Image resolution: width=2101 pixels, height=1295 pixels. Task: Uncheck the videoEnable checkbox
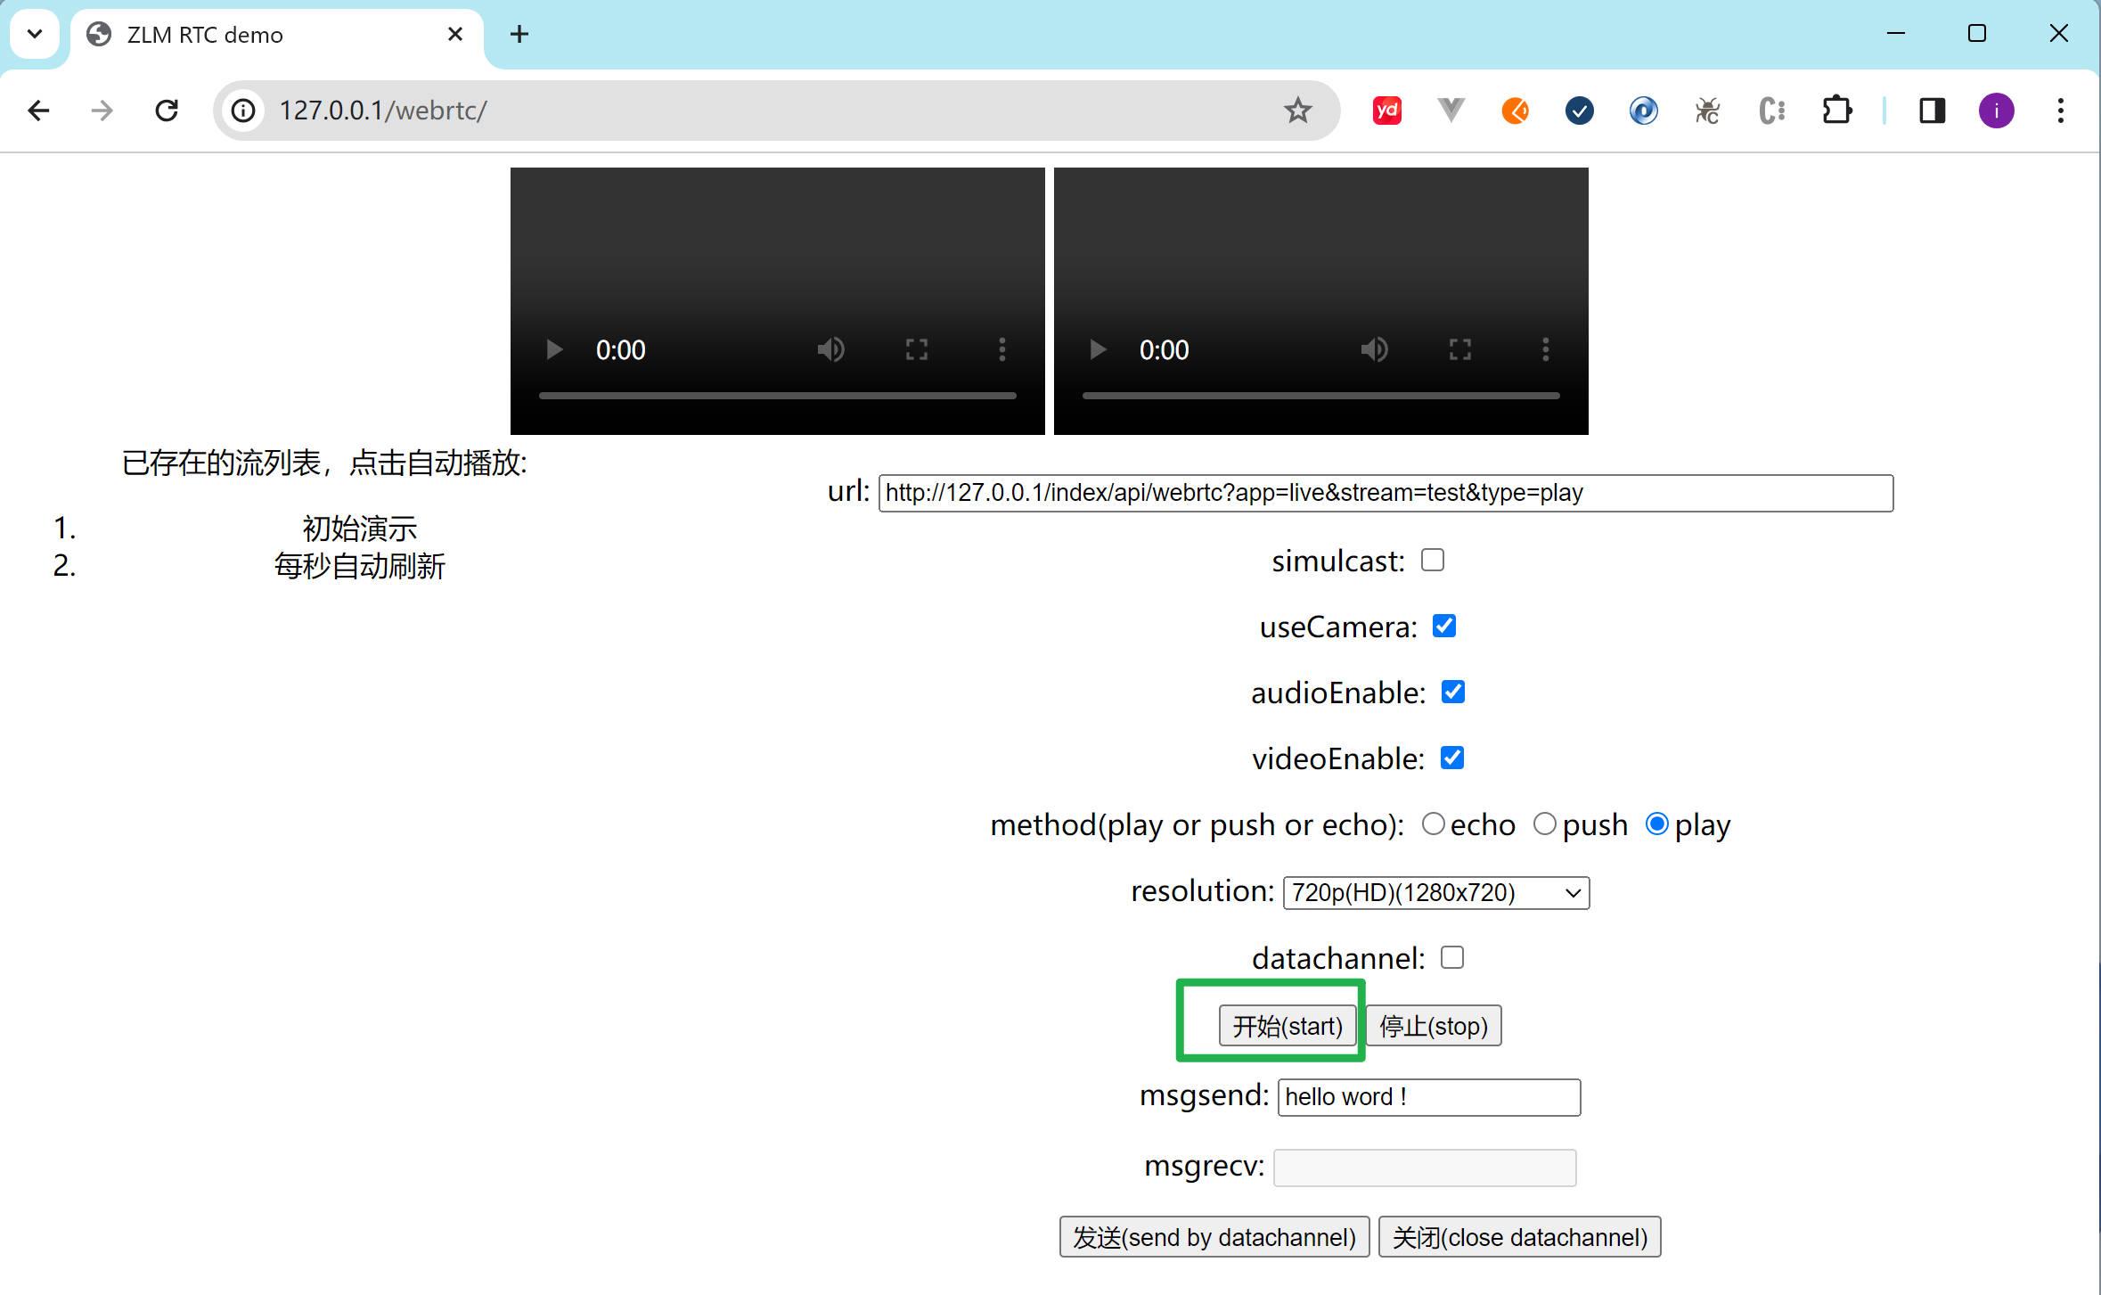tap(1451, 758)
